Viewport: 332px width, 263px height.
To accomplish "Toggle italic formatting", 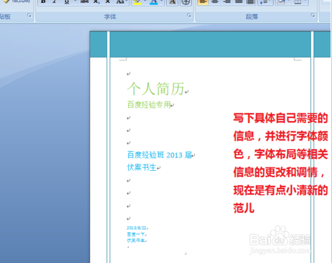I will [54, 1].
